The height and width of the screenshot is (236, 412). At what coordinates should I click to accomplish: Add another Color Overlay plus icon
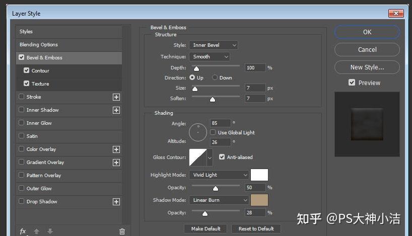[116, 149]
